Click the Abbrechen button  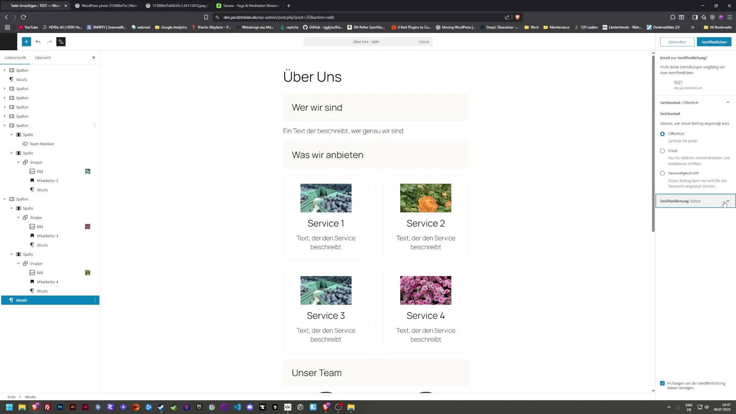[677, 42]
